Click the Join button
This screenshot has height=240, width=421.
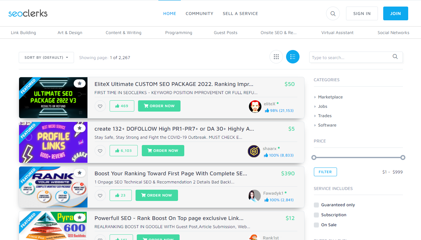(x=395, y=13)
